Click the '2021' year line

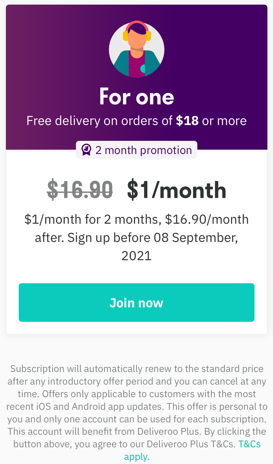click(x=136, y=256)
